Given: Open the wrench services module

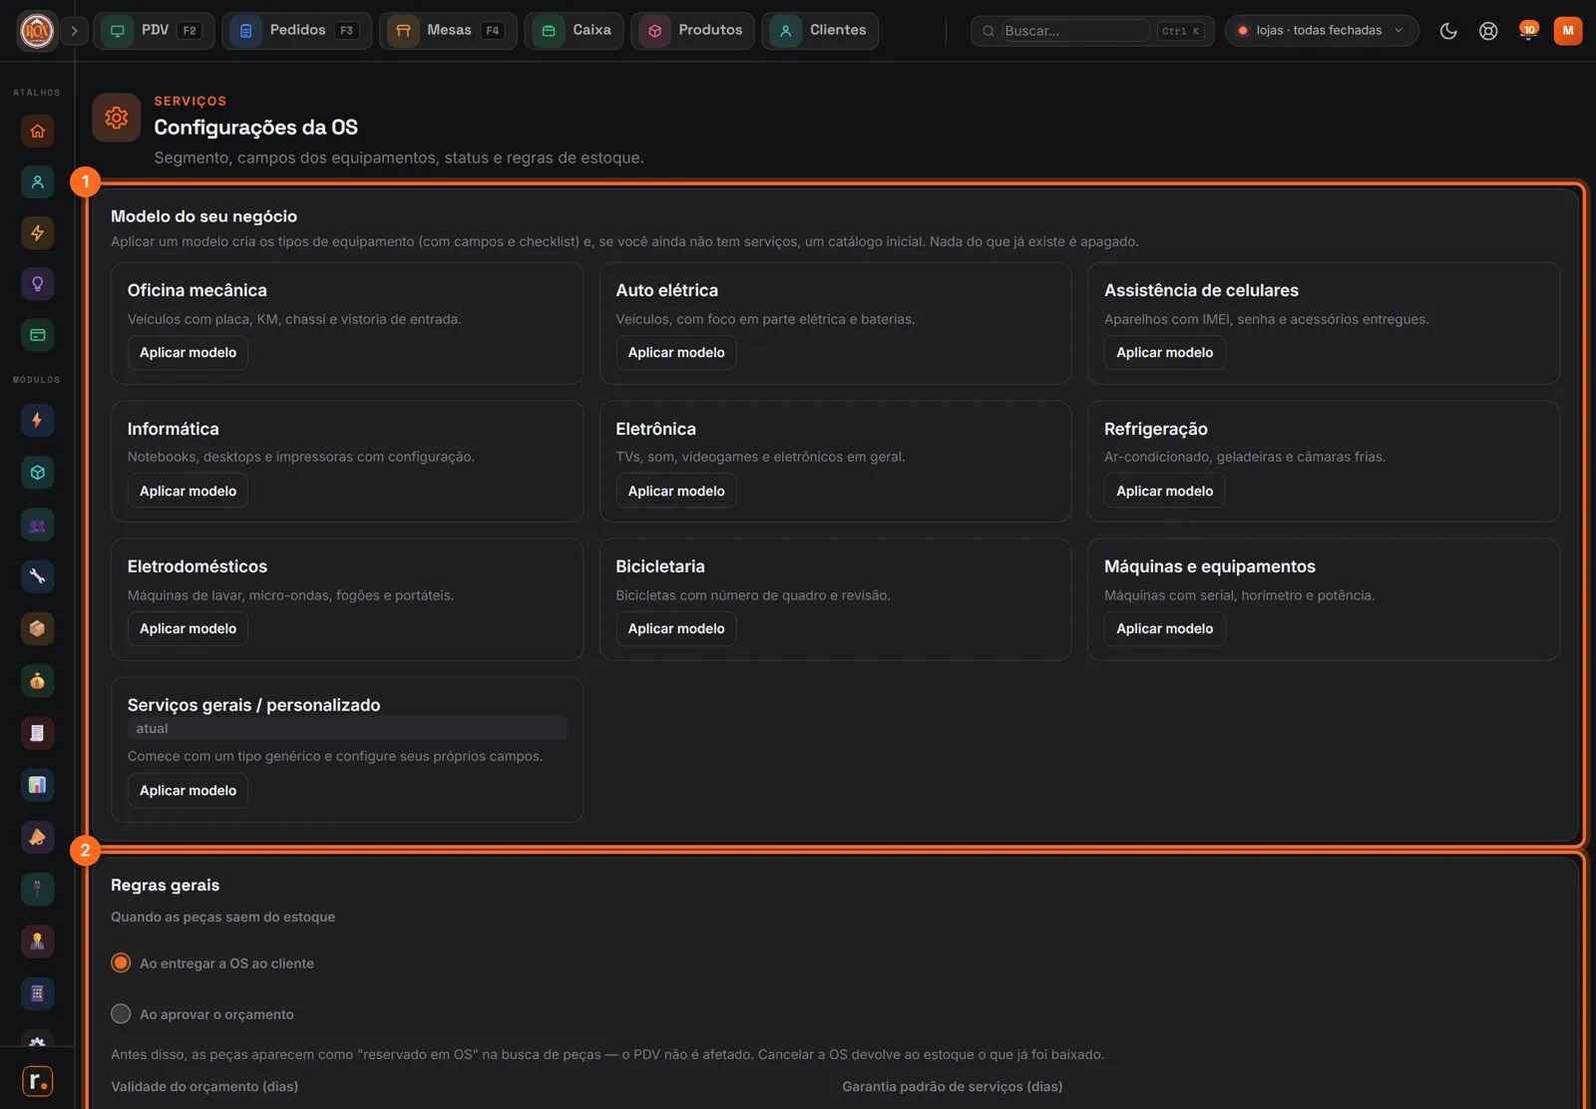Looking at the screenshot, I should pyautogui.click(x=37, y=576).
